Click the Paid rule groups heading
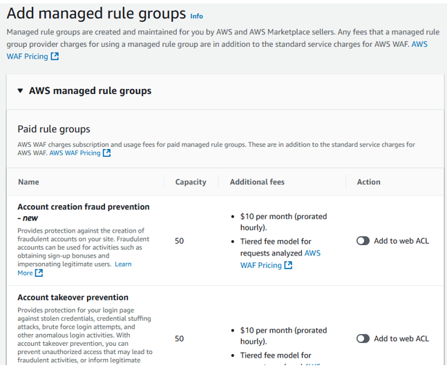Screen dimensions: 447x370 click(x=54, y=129)
